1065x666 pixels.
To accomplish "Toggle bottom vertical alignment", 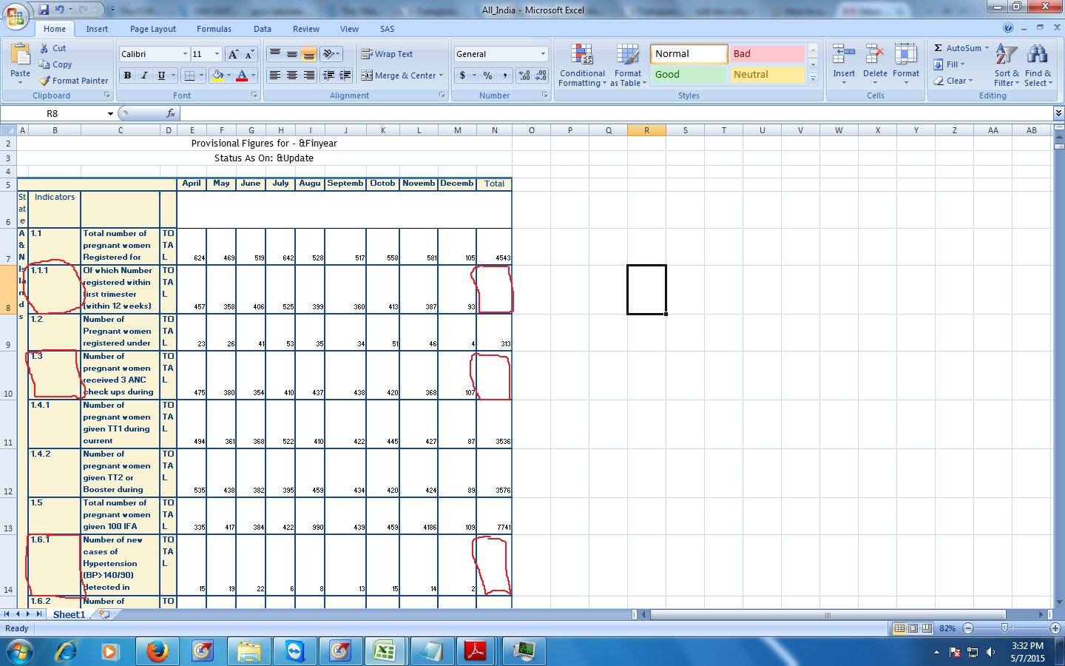I will point(308,54).
